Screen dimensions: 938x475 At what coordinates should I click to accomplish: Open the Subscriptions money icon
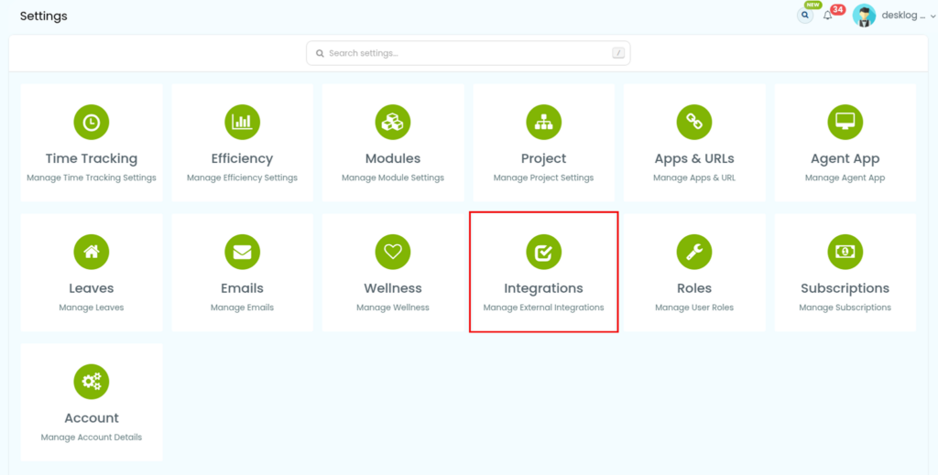pos(845,252)
